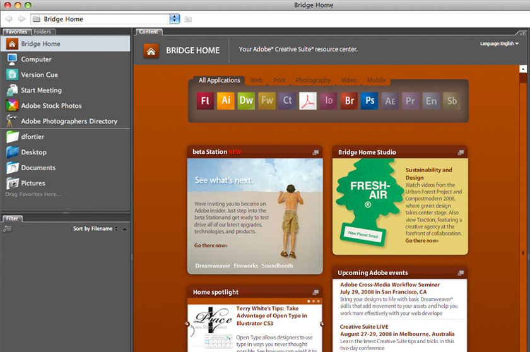
Task: Click Go there now in beta Station
Action: 211,245
